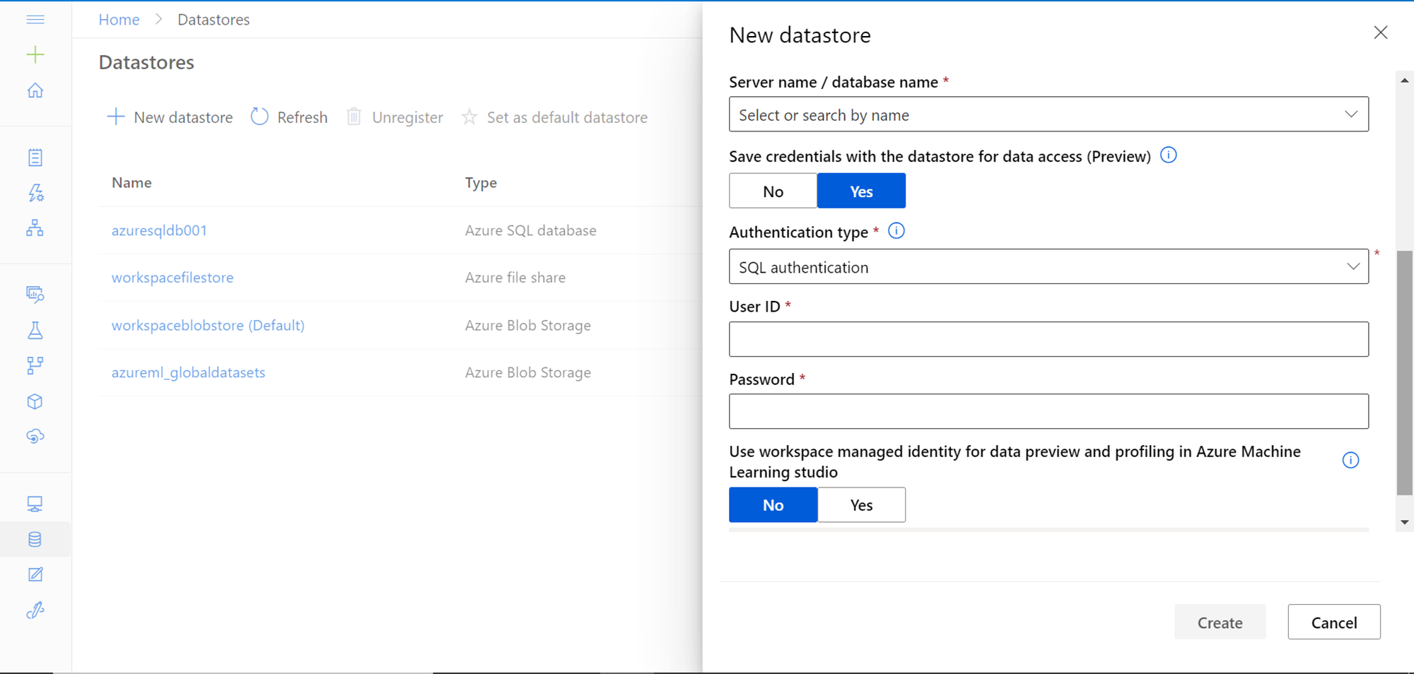Set Save credentials to Yes
Screen dimensions: 1414x674
pos(860,191)
